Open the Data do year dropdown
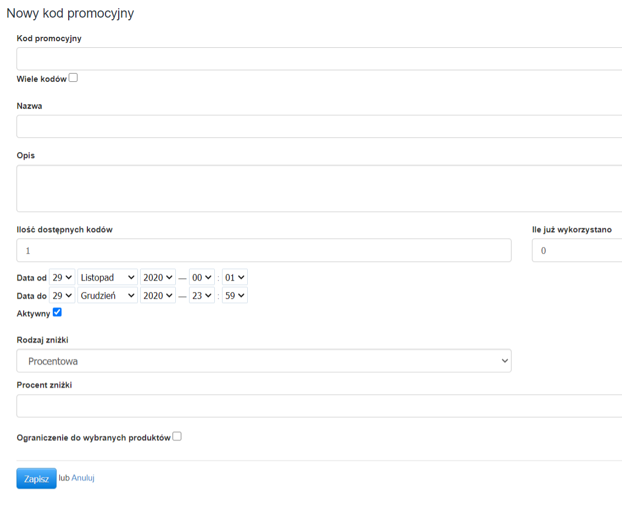 point(158,295)
